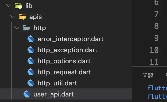
Task: Select http_util.dart in file tree
Action: pyautogui.click(x=57, y=83)
